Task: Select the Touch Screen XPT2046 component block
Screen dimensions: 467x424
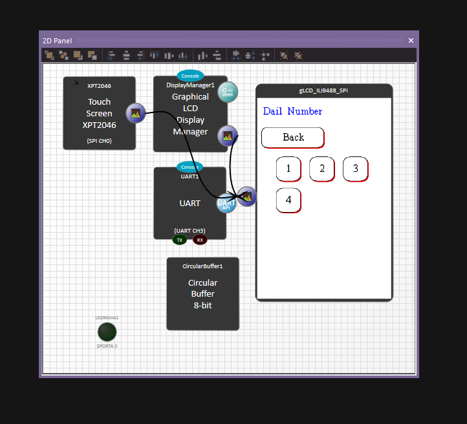Action: 99,113
